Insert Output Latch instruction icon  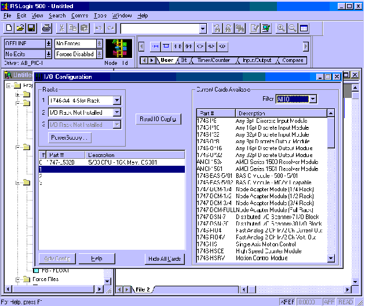click(x=211, y=46)
